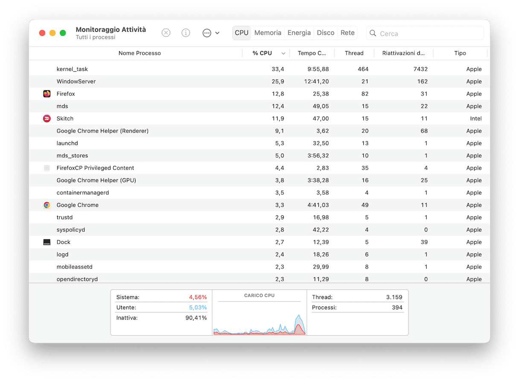Click the green full-screen window button

coord(63,33)
